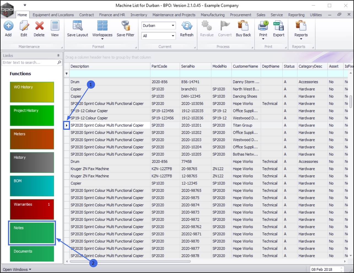Pin the Links panel using the pushpin

[x=58, y=55]
